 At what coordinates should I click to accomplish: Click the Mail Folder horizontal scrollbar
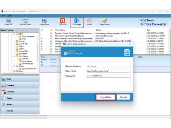coord(13,73)
